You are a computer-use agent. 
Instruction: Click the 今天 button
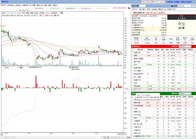point(194,6)
